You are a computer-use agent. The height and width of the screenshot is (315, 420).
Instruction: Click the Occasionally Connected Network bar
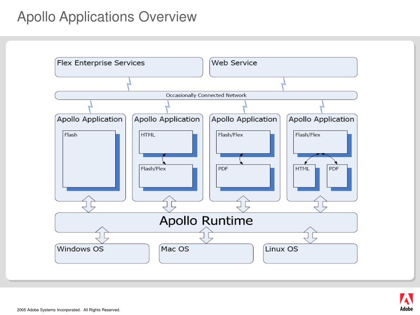coord(206,95)
